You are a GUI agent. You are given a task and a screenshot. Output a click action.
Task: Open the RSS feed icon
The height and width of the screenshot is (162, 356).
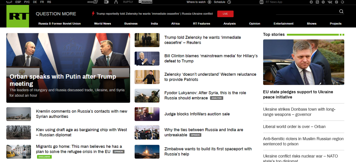pos(317,2)
